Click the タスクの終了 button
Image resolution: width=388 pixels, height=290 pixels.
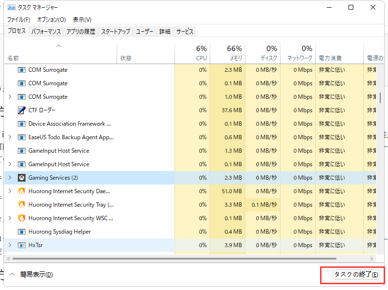[x=356, y=275]
